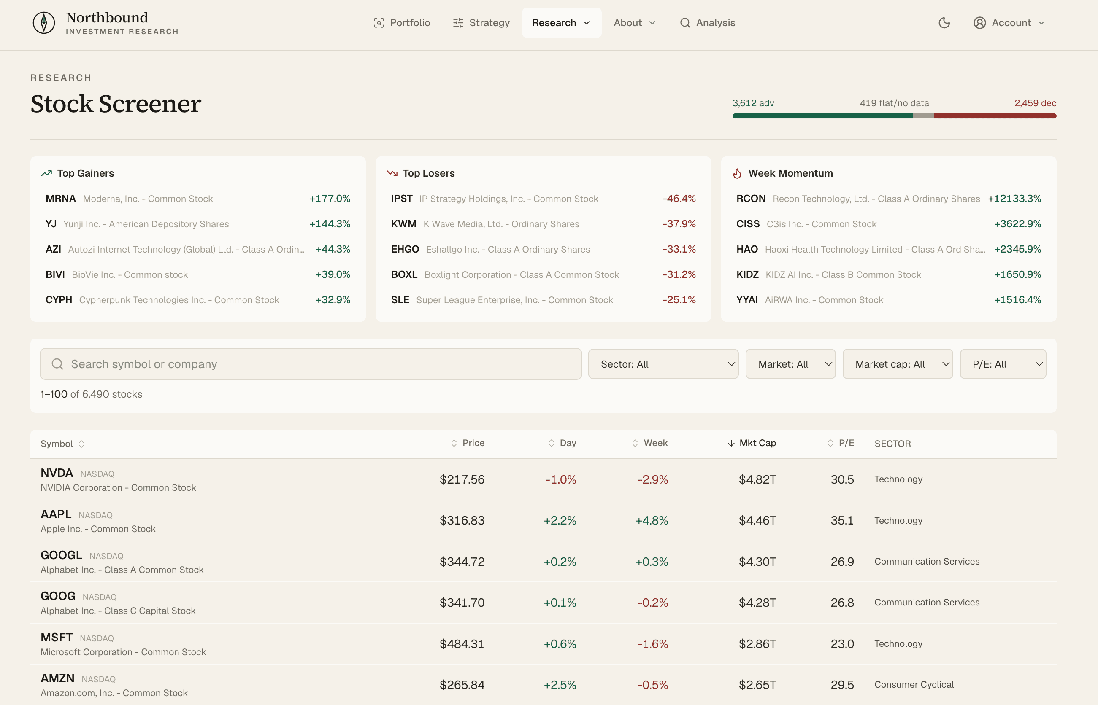Click the search field magnifier icon
Viewport: 1098px width, 705px height.
click(57, 364)
